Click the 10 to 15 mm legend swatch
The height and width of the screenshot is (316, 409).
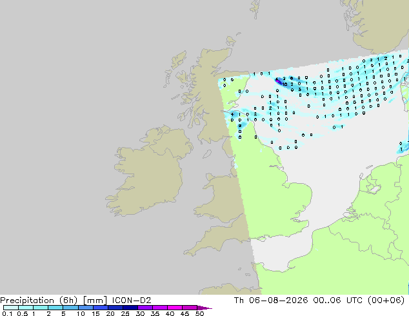(x=85, y=308)
